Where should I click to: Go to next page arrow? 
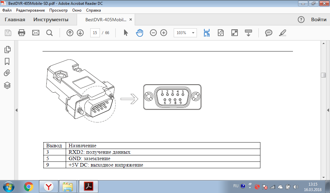(x=80, y=33)
